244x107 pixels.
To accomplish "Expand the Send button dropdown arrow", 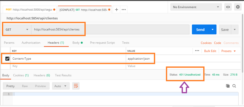I will pyautogui.click(x=212, y=29).
